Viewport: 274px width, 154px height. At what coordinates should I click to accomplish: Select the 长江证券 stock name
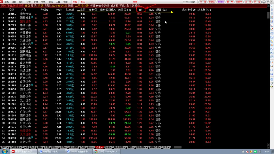tap(25, 131)
